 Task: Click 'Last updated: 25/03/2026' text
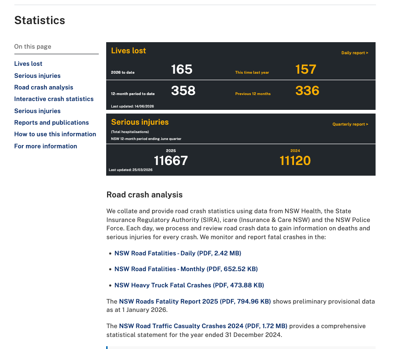(130, 170)
